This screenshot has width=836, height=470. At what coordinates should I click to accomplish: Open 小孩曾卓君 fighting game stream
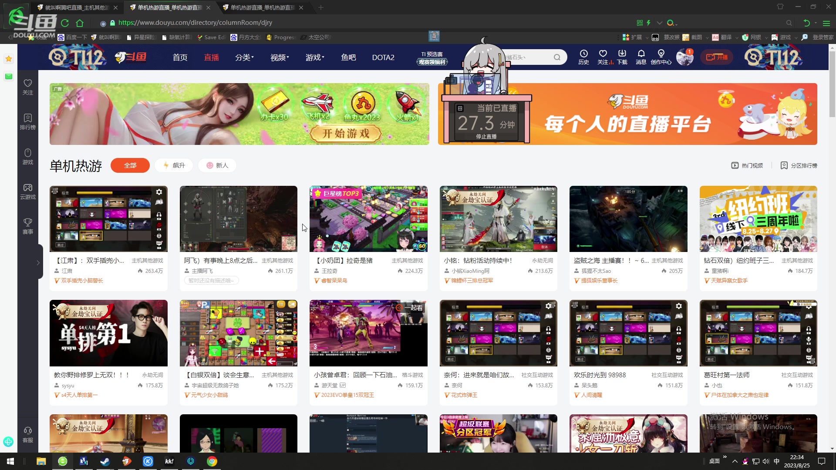tap(368, 333)
